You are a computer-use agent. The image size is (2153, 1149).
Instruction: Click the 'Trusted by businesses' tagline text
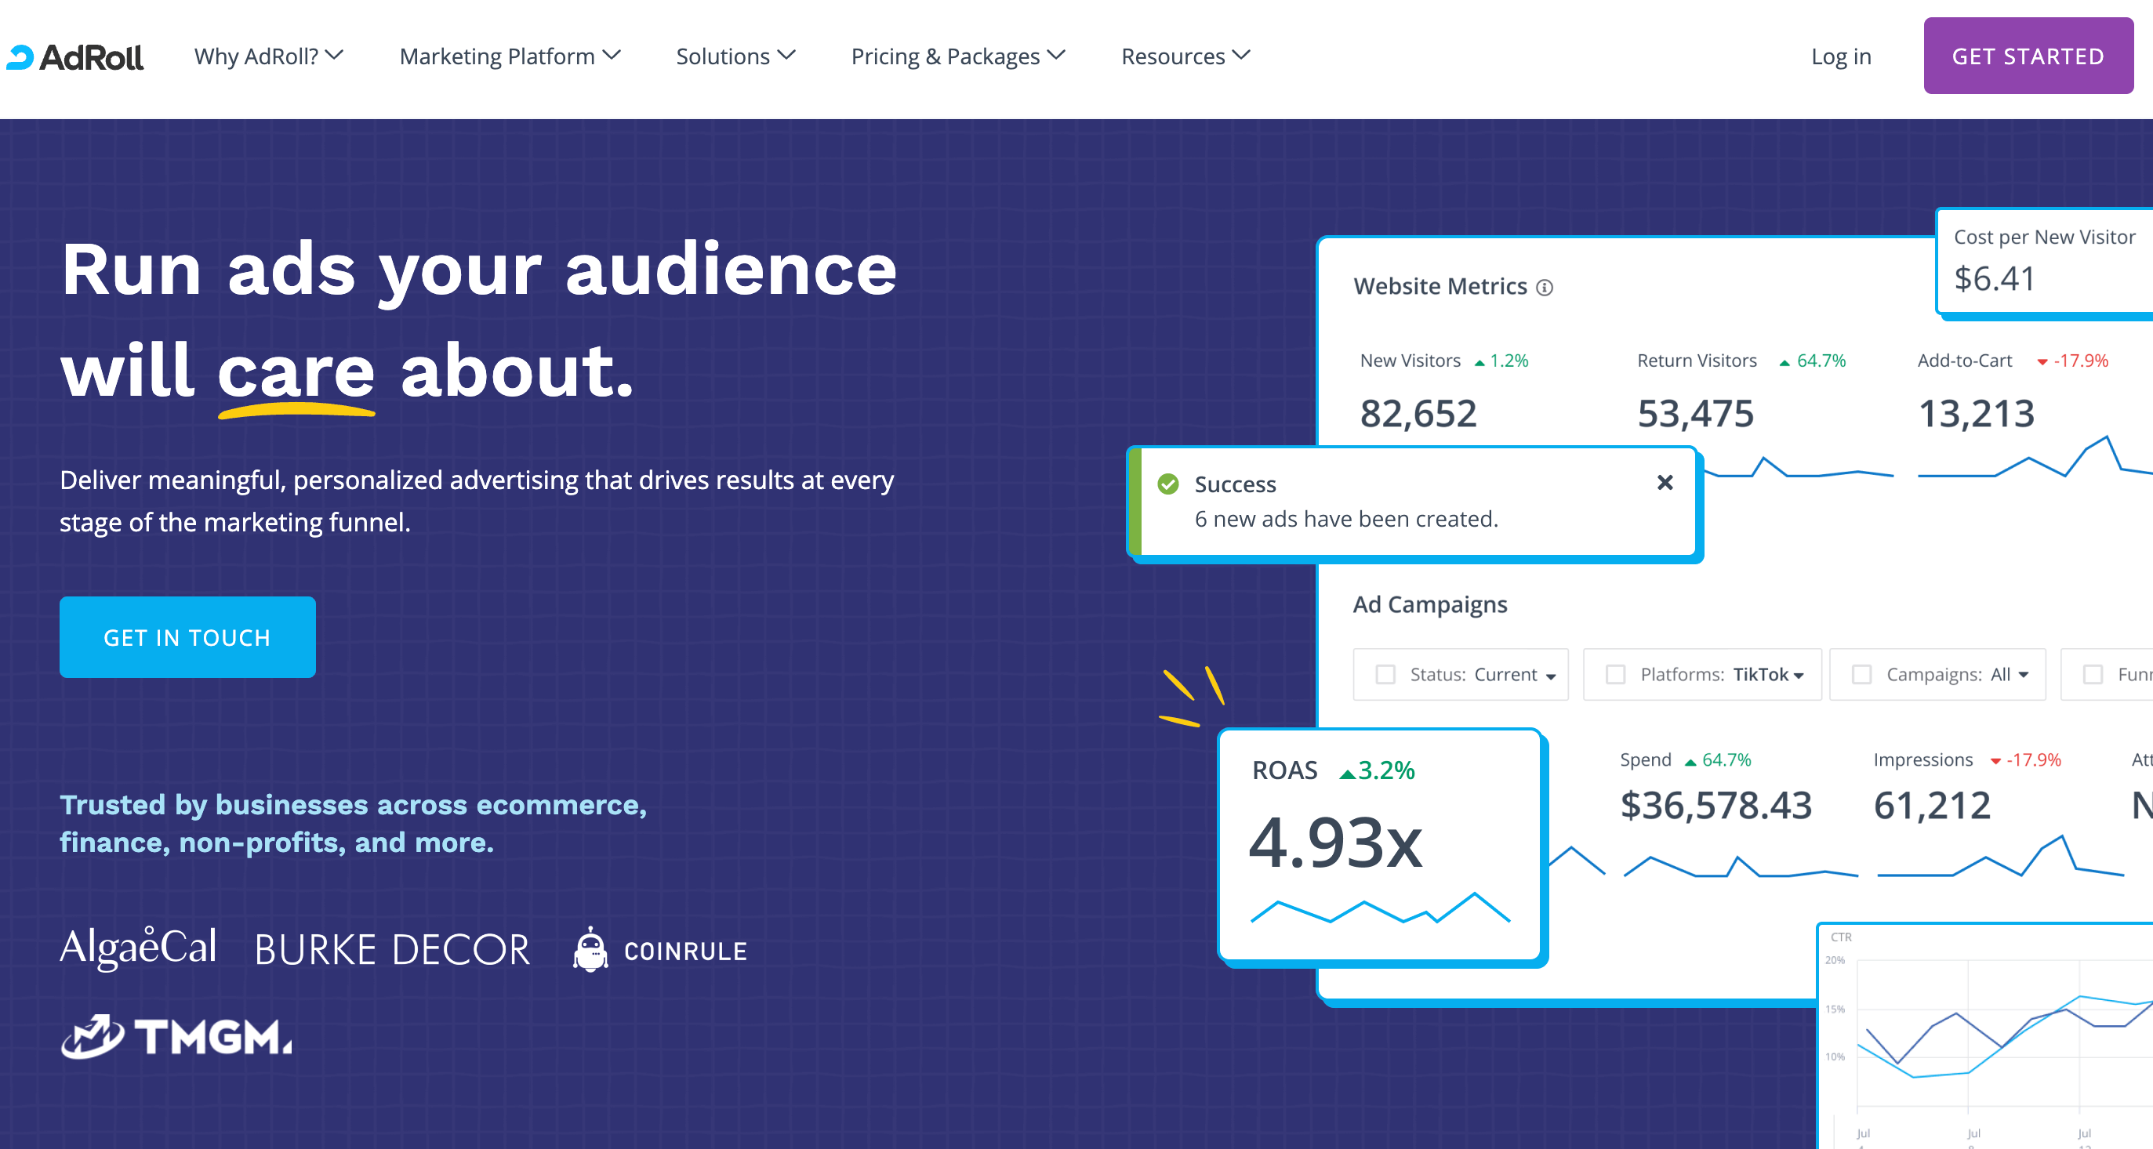coord(353,824)
